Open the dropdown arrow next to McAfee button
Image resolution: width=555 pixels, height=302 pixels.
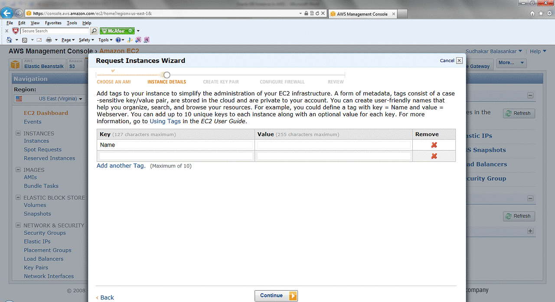138,31
